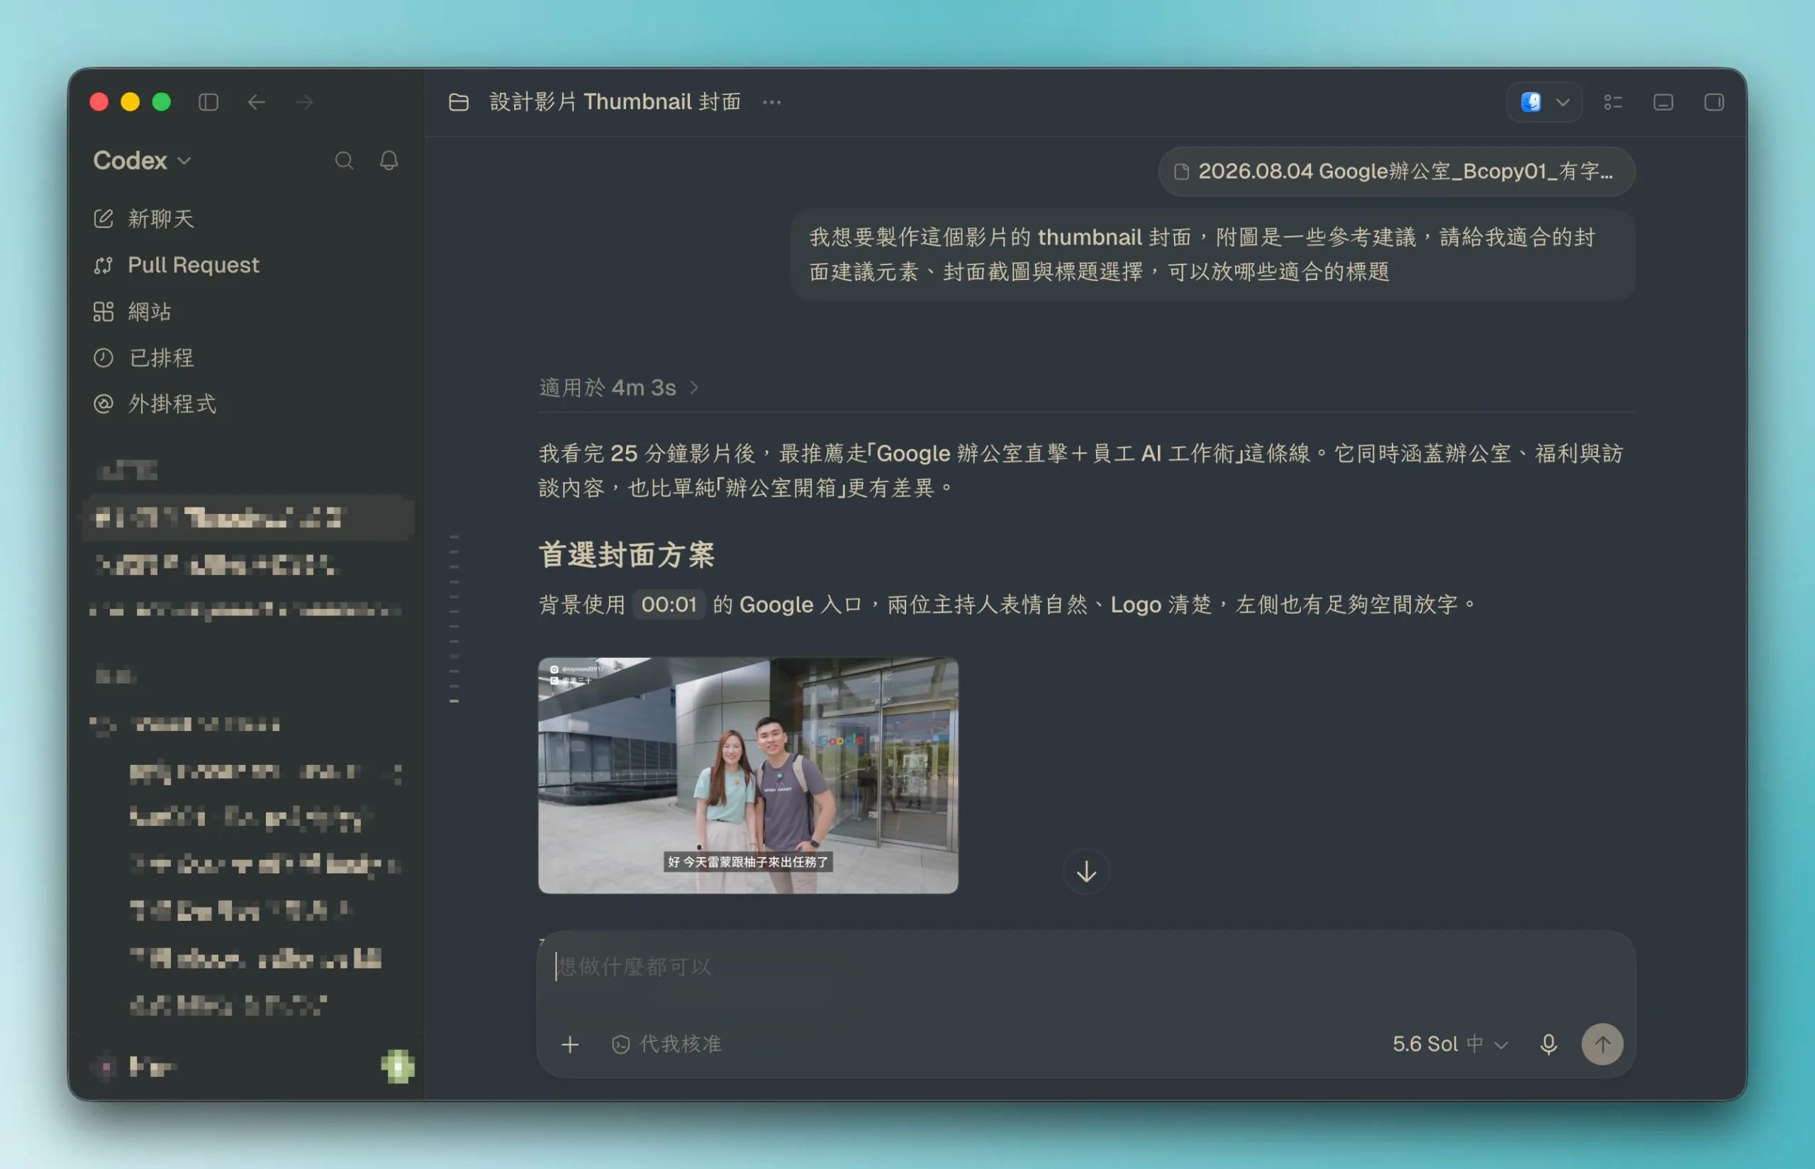Toggle 代我核准 auto-approve option
The width and height of the screenshot is (1815, 1169).
coord(666,1044)
